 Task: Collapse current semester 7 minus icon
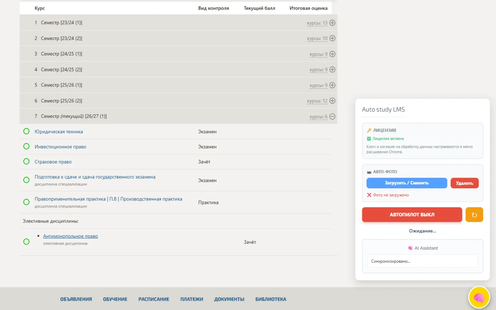[332, 116]
